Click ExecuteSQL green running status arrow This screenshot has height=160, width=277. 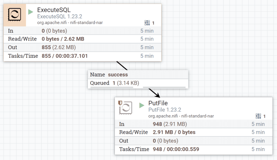[x=30, y=12]
